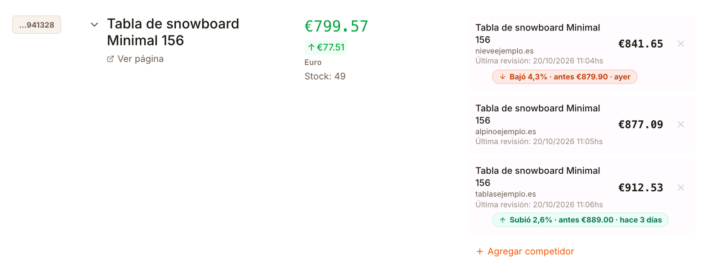Image resolution: width=719 pixels, height=273 pixels.
Task: Click the Subió 2,6% price increase badge
Action: click(x=580, y=220)
